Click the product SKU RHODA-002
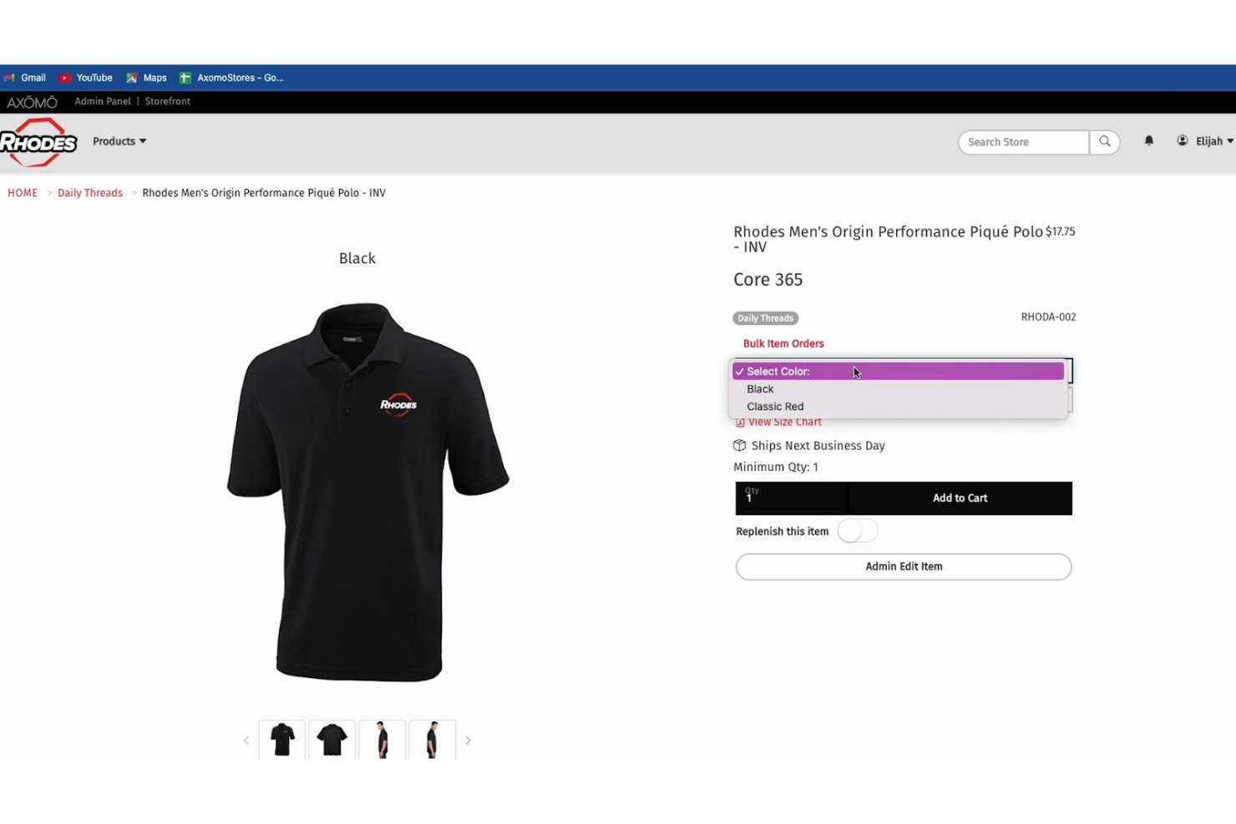The image size is (1236, 824). point(1048,317)
